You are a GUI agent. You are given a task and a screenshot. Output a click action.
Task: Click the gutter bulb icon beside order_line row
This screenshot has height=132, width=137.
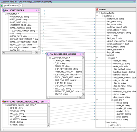click(x=97, y=100)
